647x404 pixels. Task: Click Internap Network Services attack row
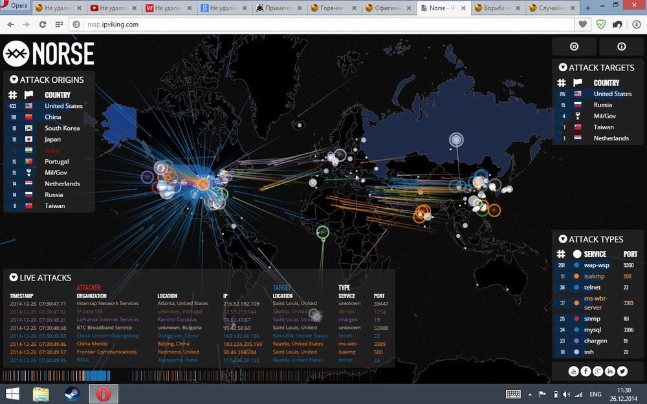pyautogui.click(x=199, y=303)
